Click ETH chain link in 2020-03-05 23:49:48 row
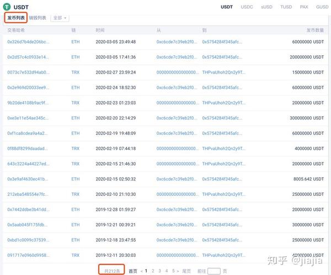 tap(76, 42)
